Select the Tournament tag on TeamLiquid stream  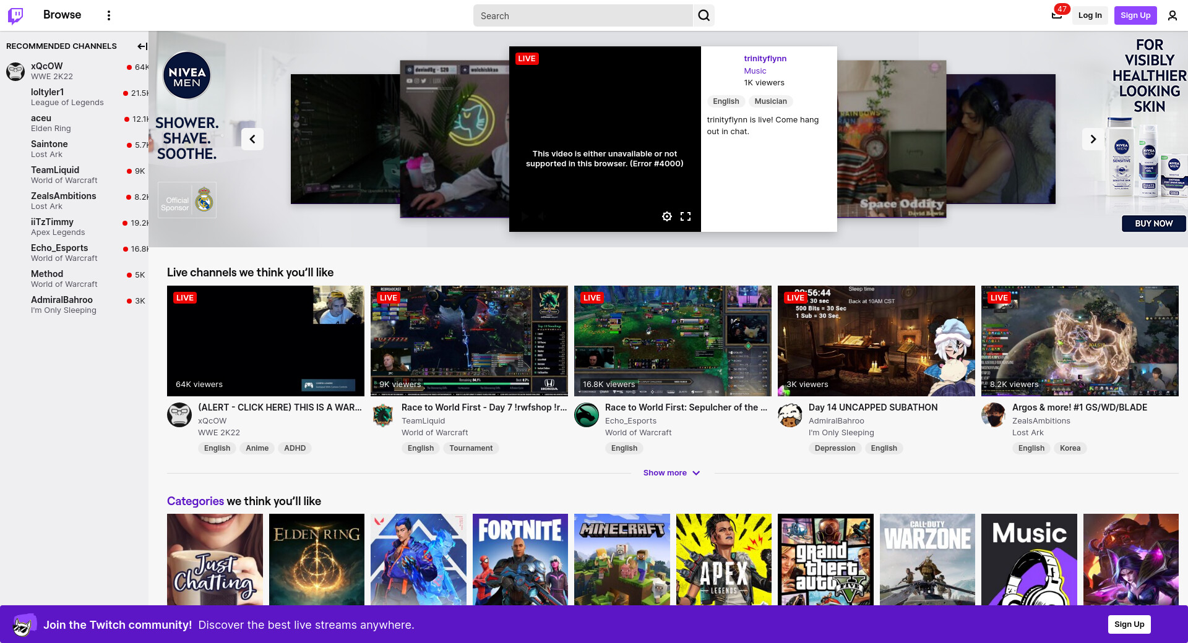tap(471, 448)
